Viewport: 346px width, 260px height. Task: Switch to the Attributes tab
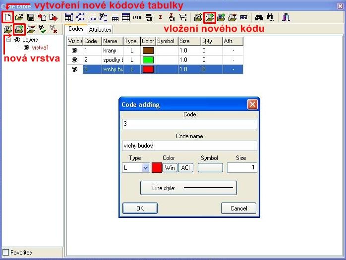point(100,30)
